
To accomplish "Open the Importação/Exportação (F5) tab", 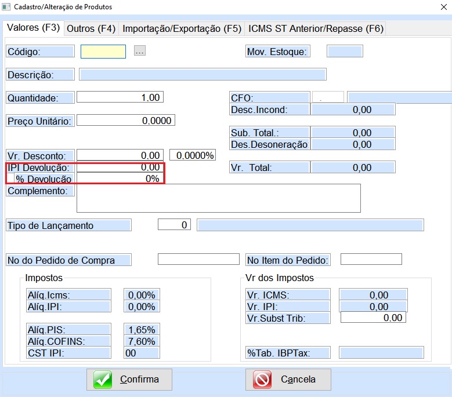I will coord(182,28).
